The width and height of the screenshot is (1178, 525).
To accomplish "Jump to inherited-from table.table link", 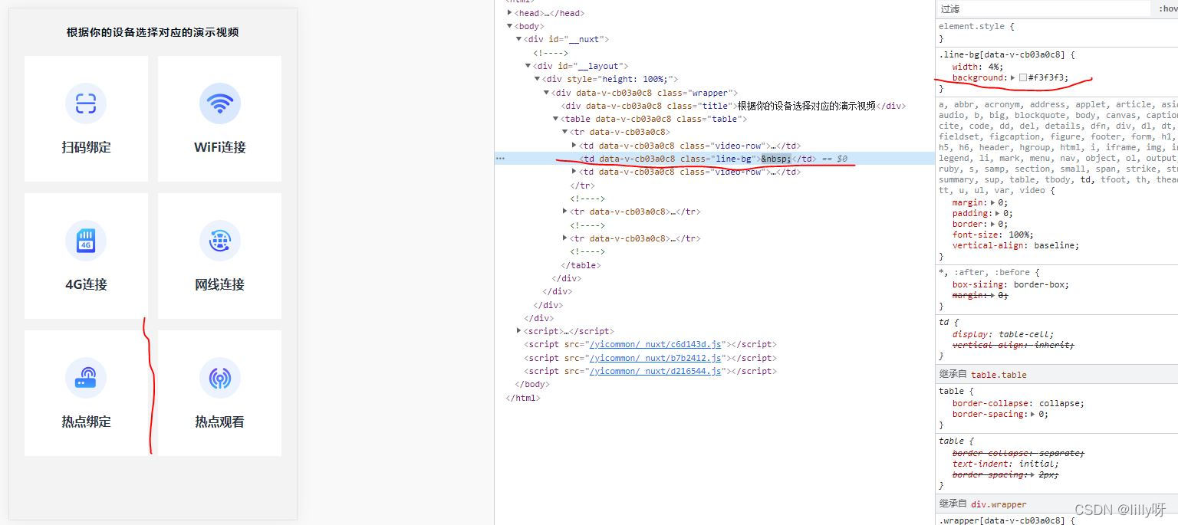I will pos(999,375).
